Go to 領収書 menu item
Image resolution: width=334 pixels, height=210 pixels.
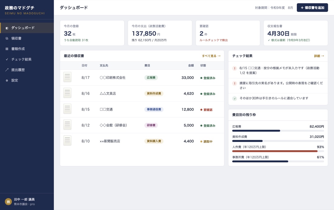(27, 38)
